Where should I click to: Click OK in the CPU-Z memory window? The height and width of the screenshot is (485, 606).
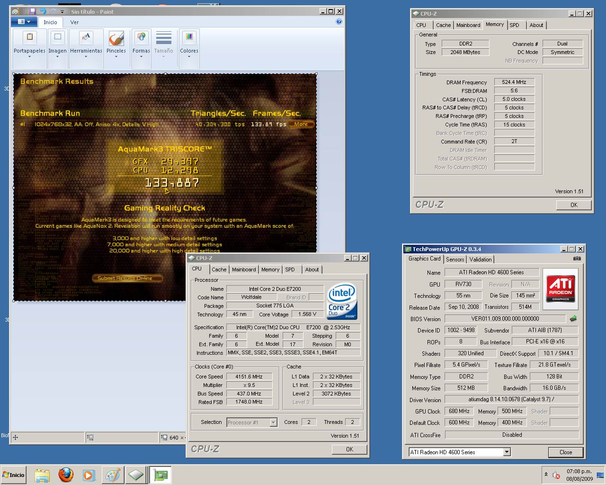coord(574,205)
